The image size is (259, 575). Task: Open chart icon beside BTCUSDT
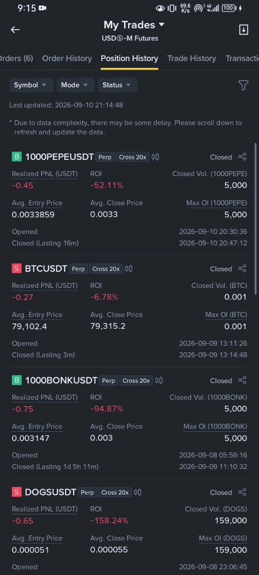pos(129,269)
